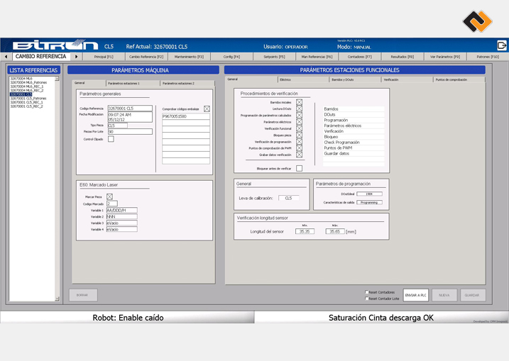Switch to Verificación tab
Image resolution: width=509 pixels, height=361 pixels.
407,79
